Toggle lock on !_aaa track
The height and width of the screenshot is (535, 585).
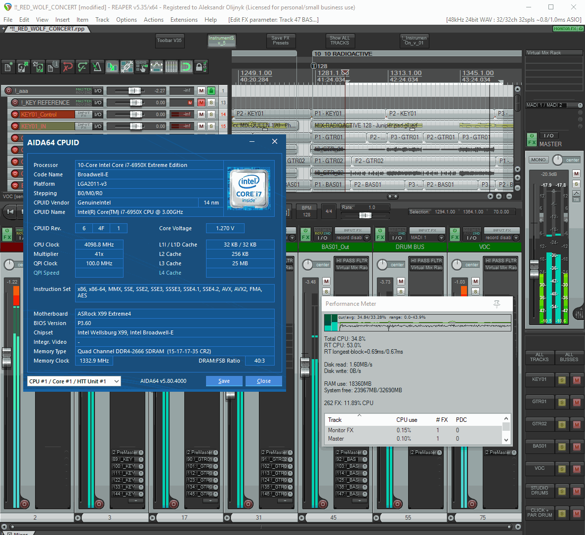point(211,91)
